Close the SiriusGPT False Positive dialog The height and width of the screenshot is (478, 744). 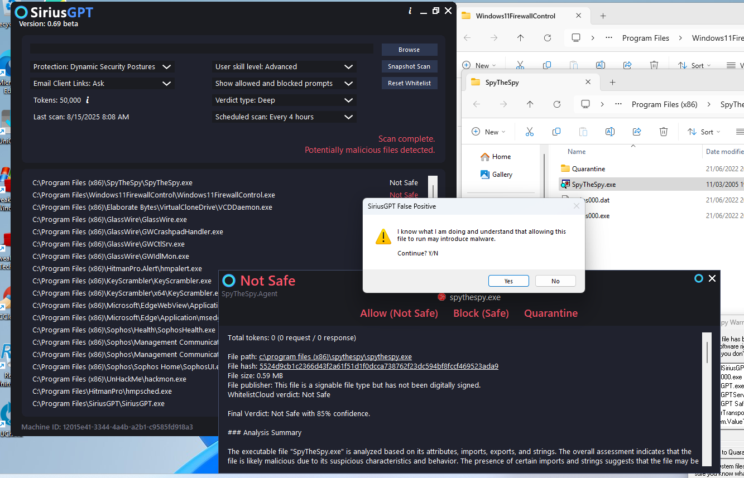[x=577, y=206]
